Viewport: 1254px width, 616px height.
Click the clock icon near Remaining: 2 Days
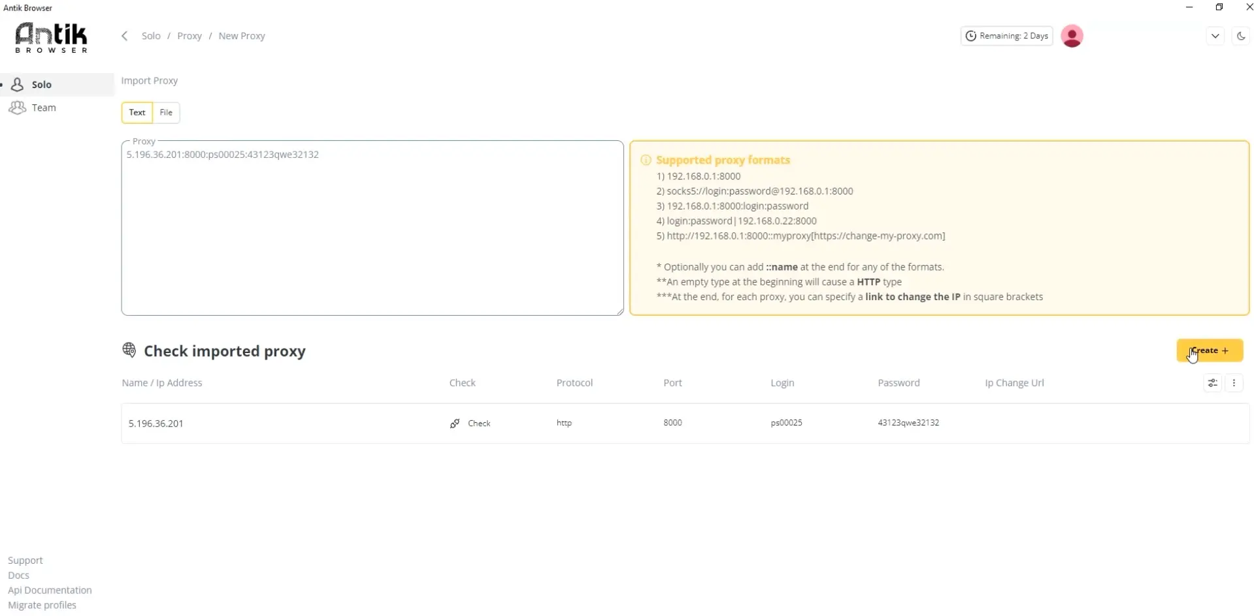click(971, 36)
